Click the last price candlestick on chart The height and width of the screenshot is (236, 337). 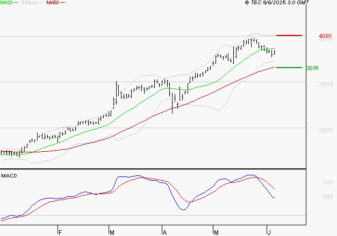(274, 52)
